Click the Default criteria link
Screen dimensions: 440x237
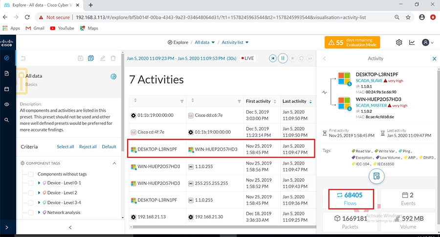(x=109, y=147)
